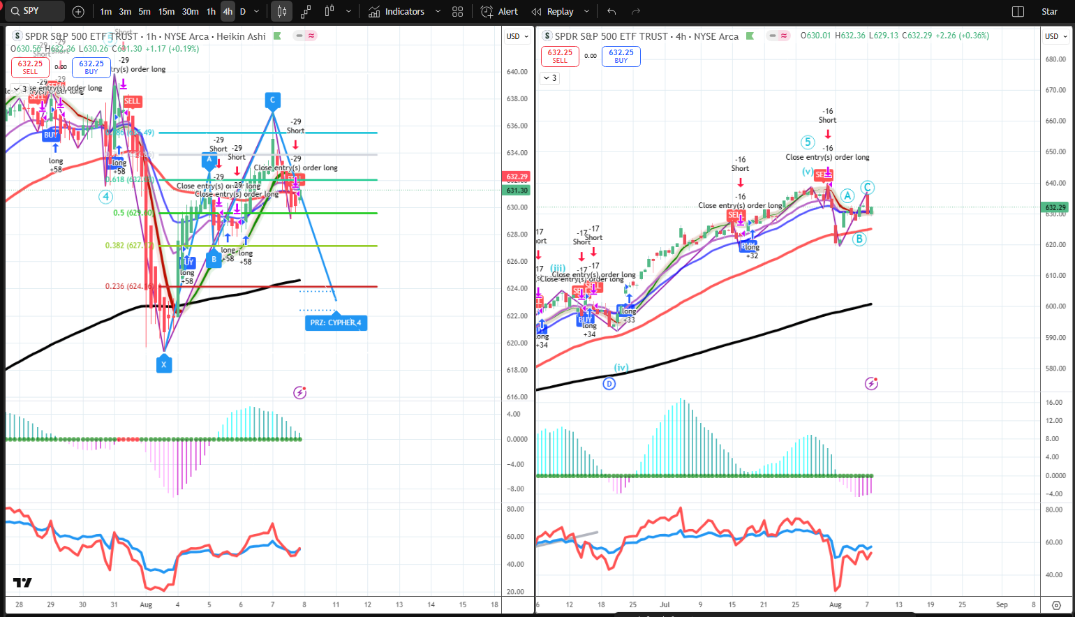The image size is (1075, 617).
Task: Click the lightning events icon on 4h chart
Action: [872, 383]
